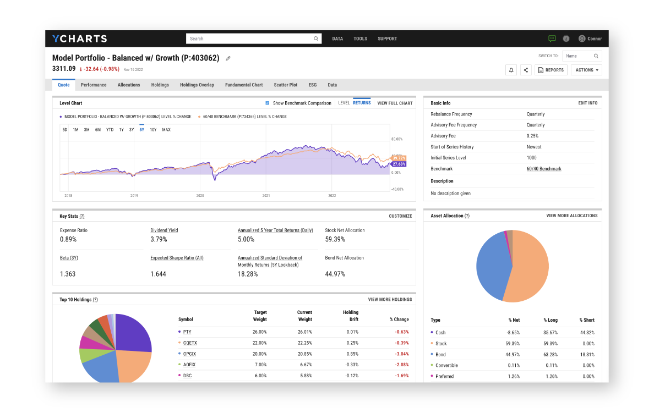Open the SWITCH TO name selector

581,56
